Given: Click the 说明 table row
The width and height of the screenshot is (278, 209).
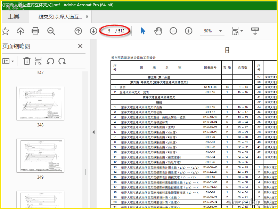Looking at the screenshot, I should (181, 87).
